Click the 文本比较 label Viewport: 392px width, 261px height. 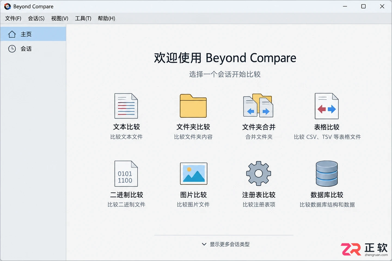pos(127,127)
